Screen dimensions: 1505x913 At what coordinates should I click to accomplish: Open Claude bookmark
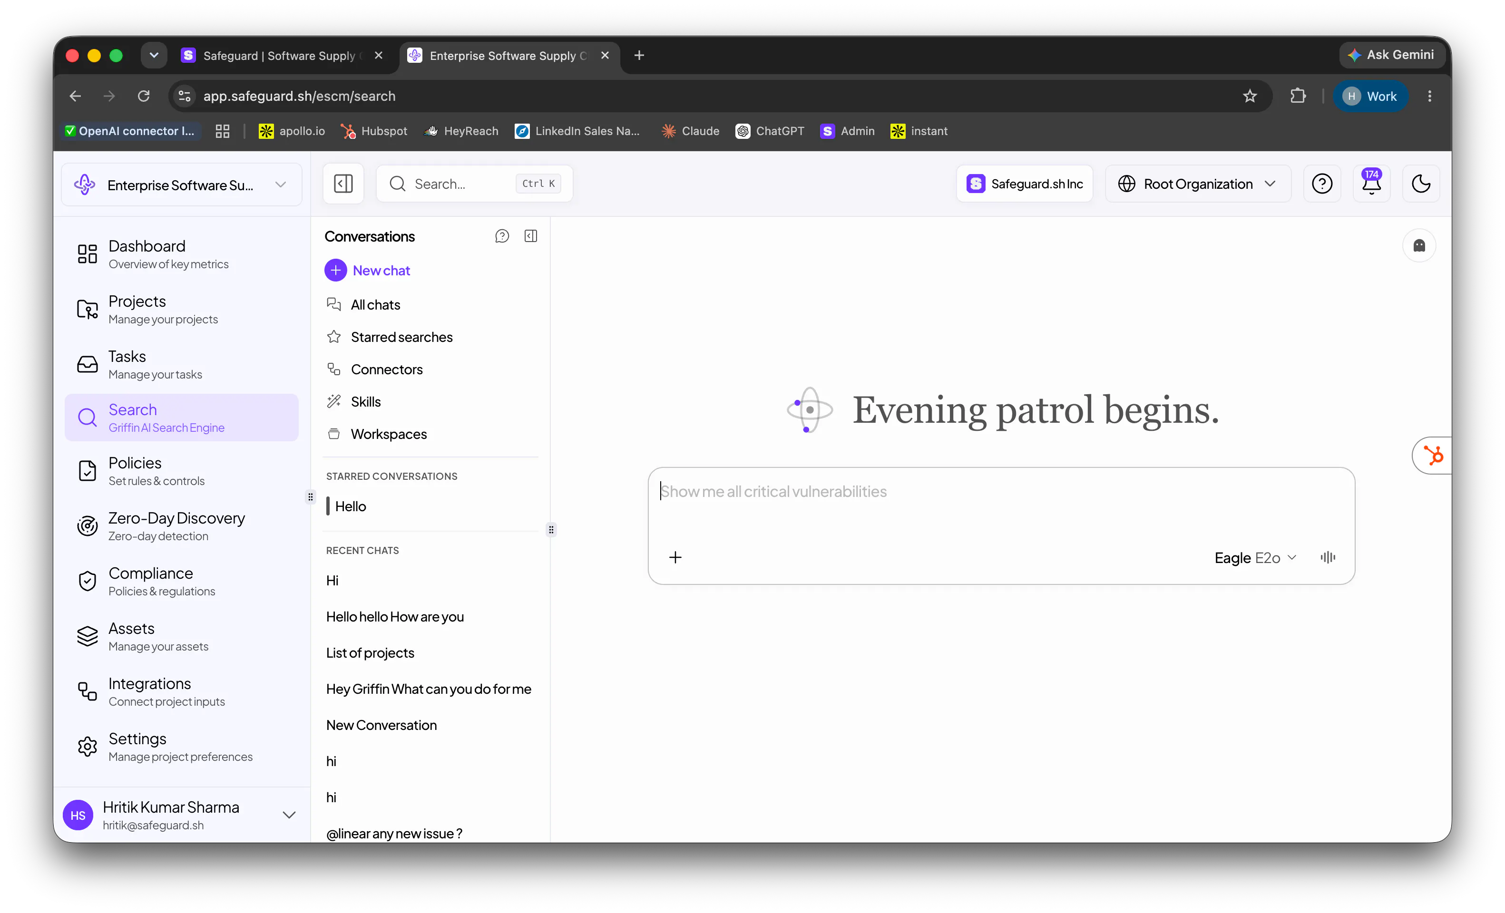[690, 131]
